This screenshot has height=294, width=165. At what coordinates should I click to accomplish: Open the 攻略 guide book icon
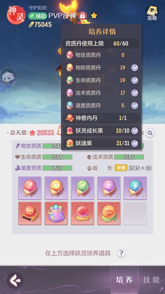coord(152,13)
